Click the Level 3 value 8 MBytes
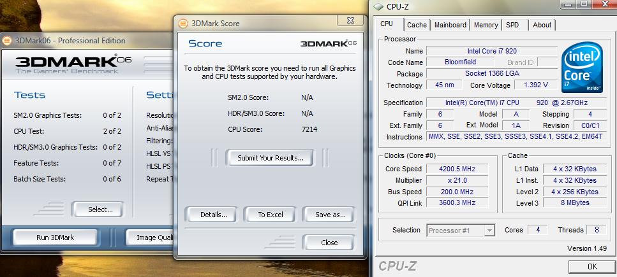 point(574,202)
